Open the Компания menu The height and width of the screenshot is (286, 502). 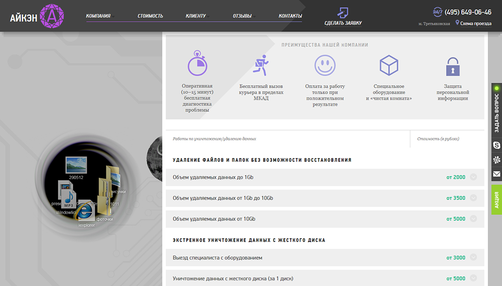click(x=98, y=16)
